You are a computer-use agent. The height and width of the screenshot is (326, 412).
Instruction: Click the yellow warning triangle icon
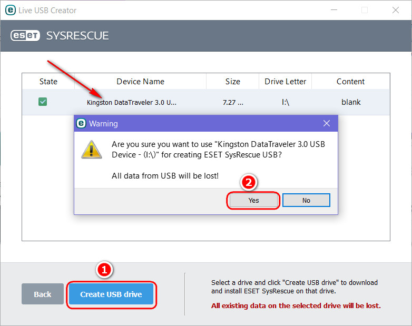[x=92, y=150]
